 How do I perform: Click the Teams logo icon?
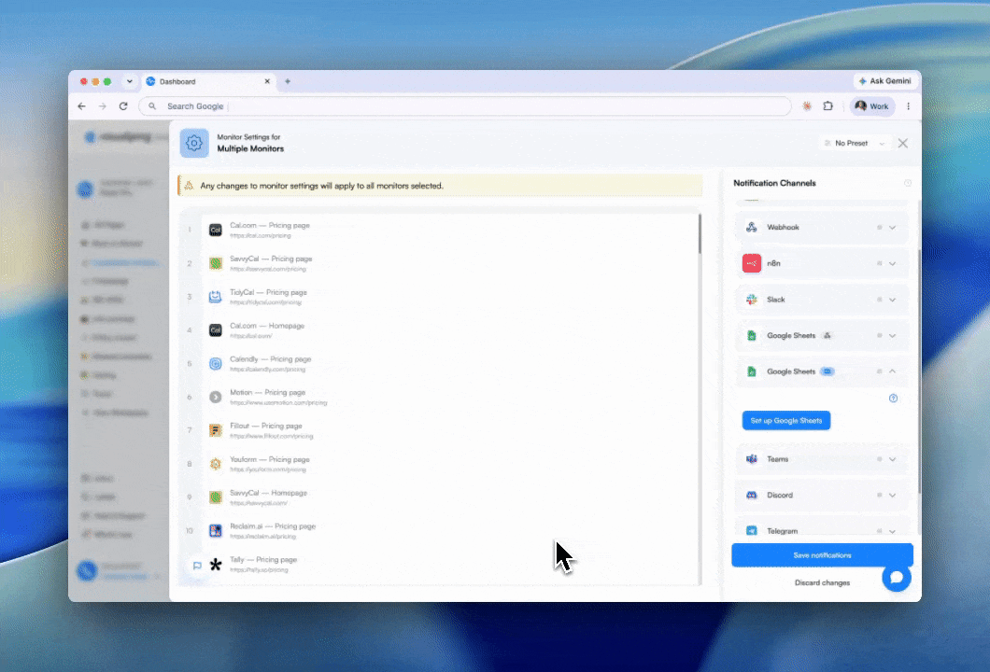pos(751,459)
